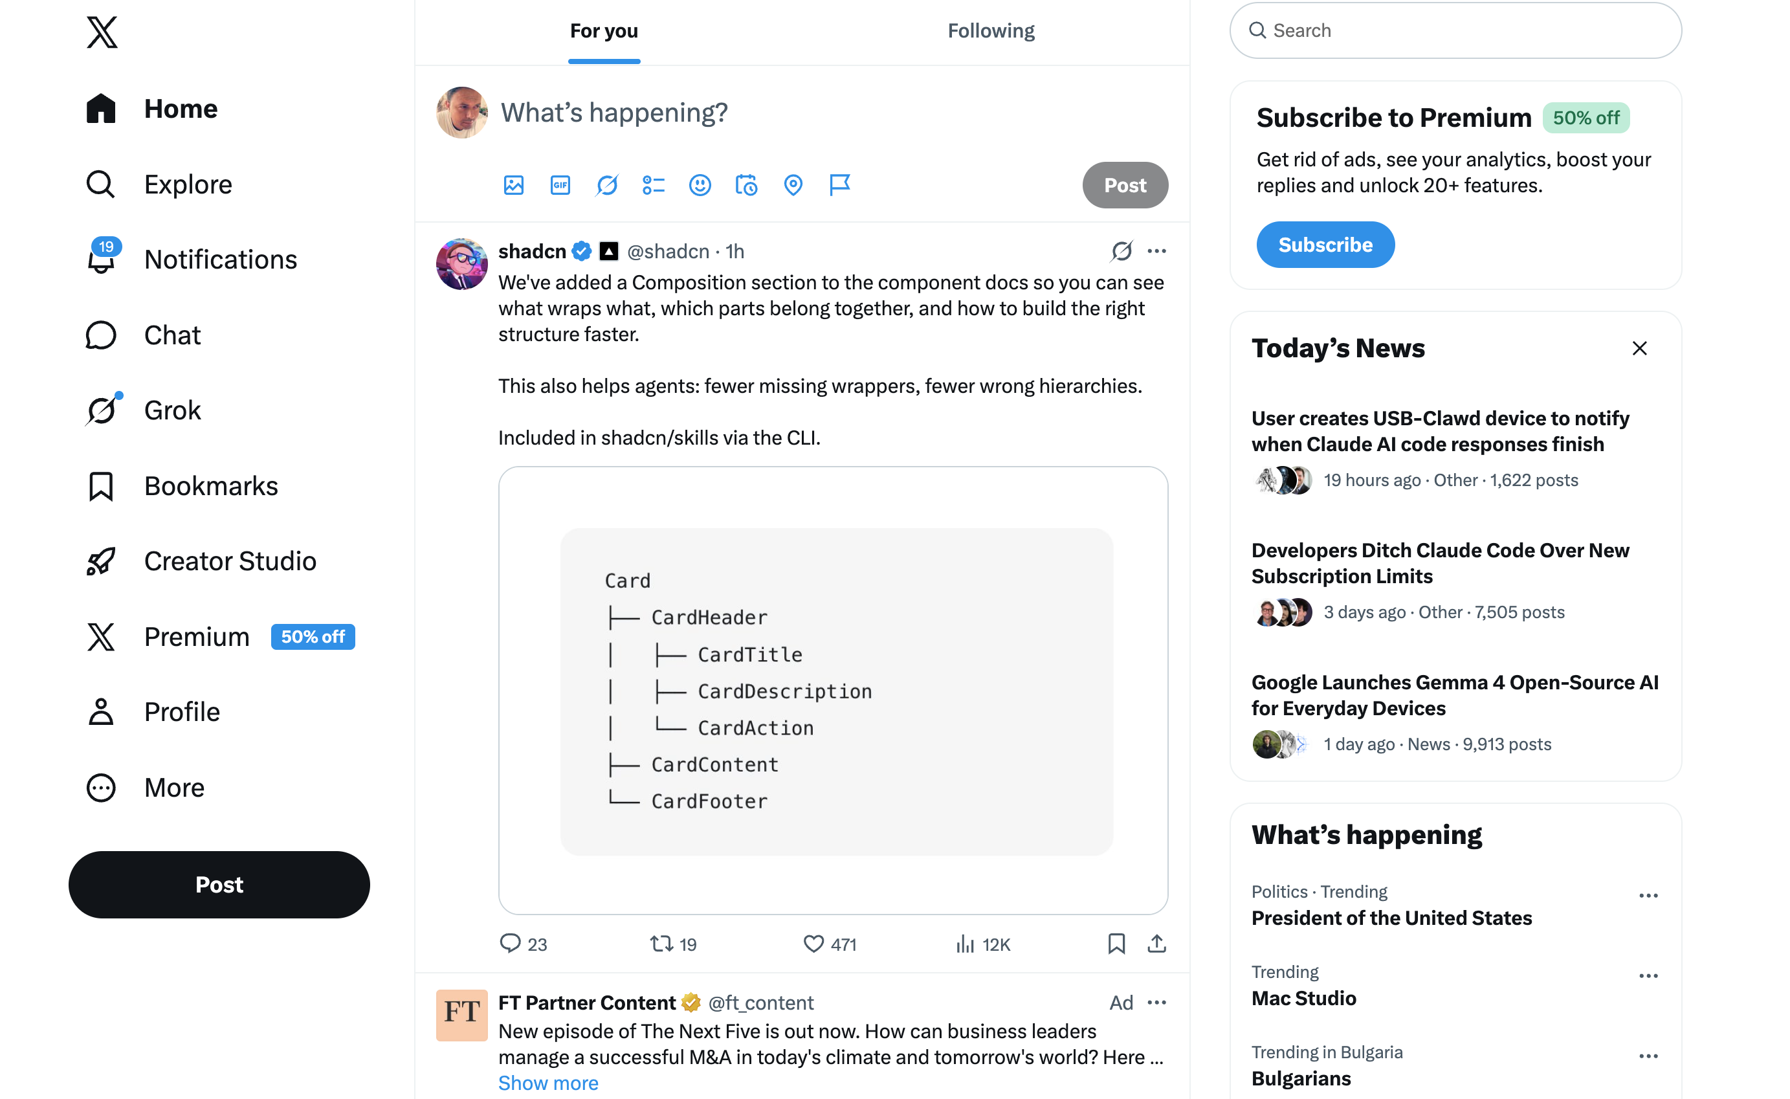The width and height of the screenshot is (1790, 1099).
Task: Reply to shadcn's post
Action: coord(511,944)
